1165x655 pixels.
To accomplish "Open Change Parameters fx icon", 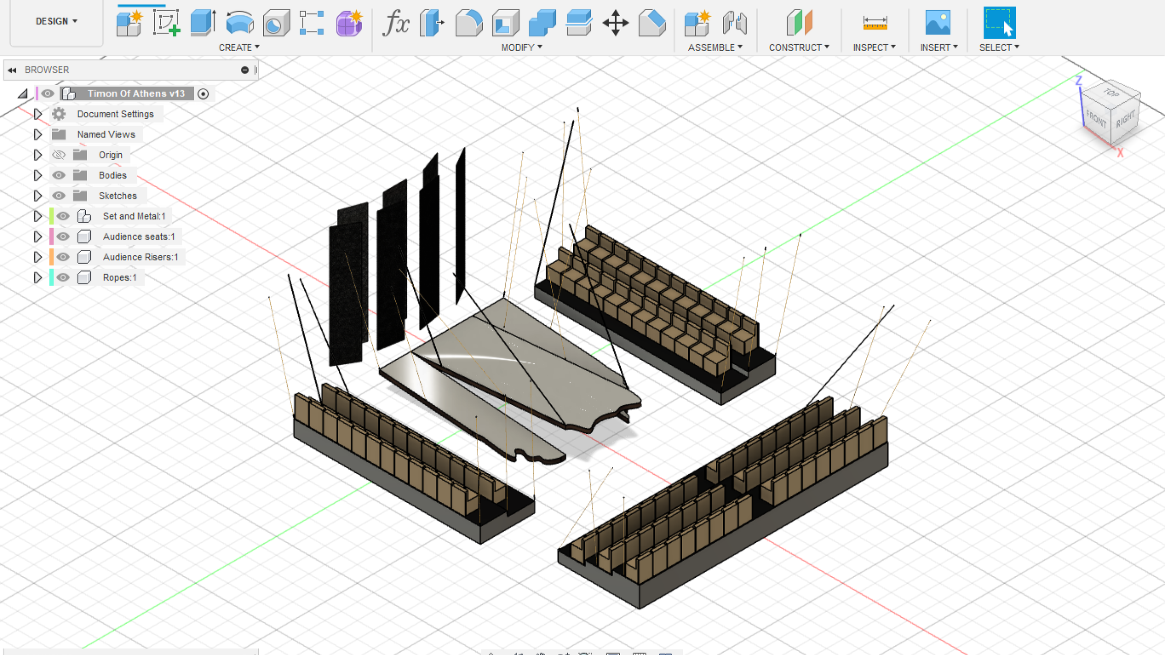I will (x=395, y=23).
